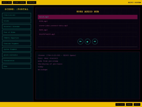Click the EZ303 SYSTEM label
Image resolution: width=142 pixels, height=107 pixels.
(134, 3)
